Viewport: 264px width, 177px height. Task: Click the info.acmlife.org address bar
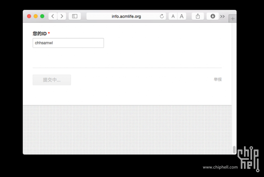tap(126, 16)
